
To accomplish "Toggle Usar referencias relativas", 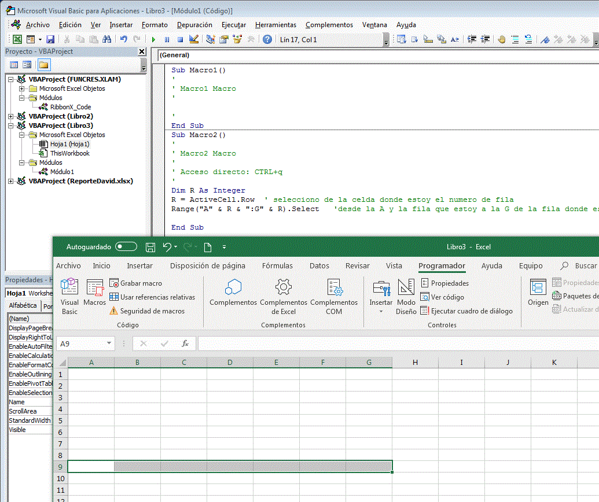I will tap(152, 297).
